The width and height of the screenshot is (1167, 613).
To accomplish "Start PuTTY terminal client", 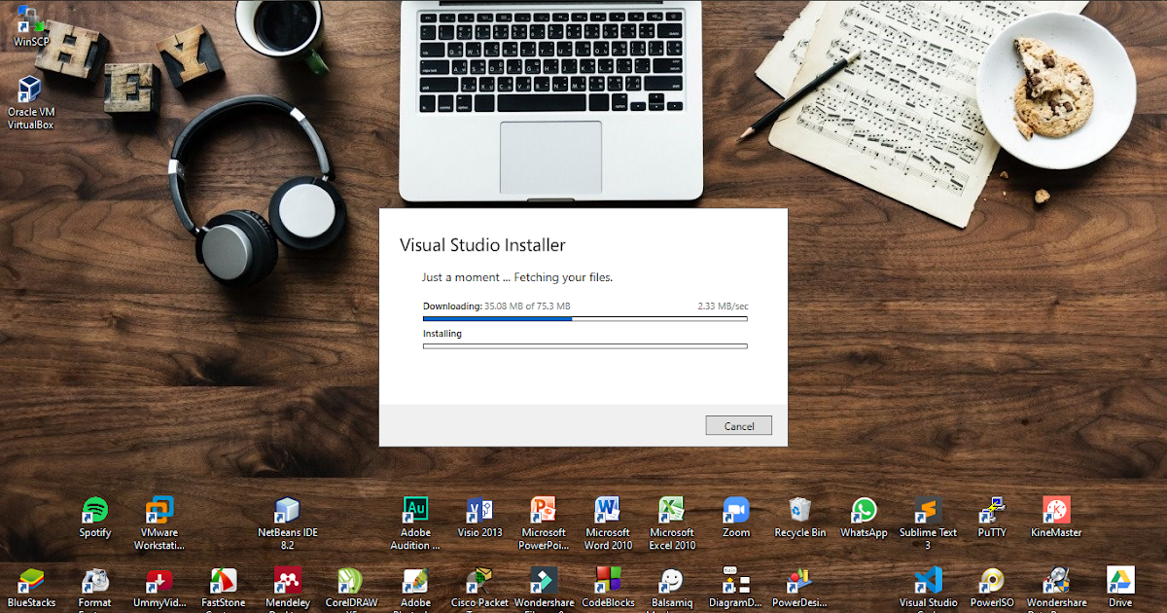I will tap(991, 511).
